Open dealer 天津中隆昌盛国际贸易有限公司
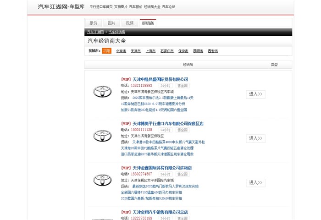The width and height of the screenshot is (321, 220). [x=160, y=79]
